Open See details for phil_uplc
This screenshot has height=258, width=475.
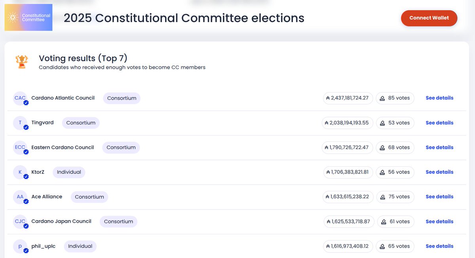click(x=439, y=246)
